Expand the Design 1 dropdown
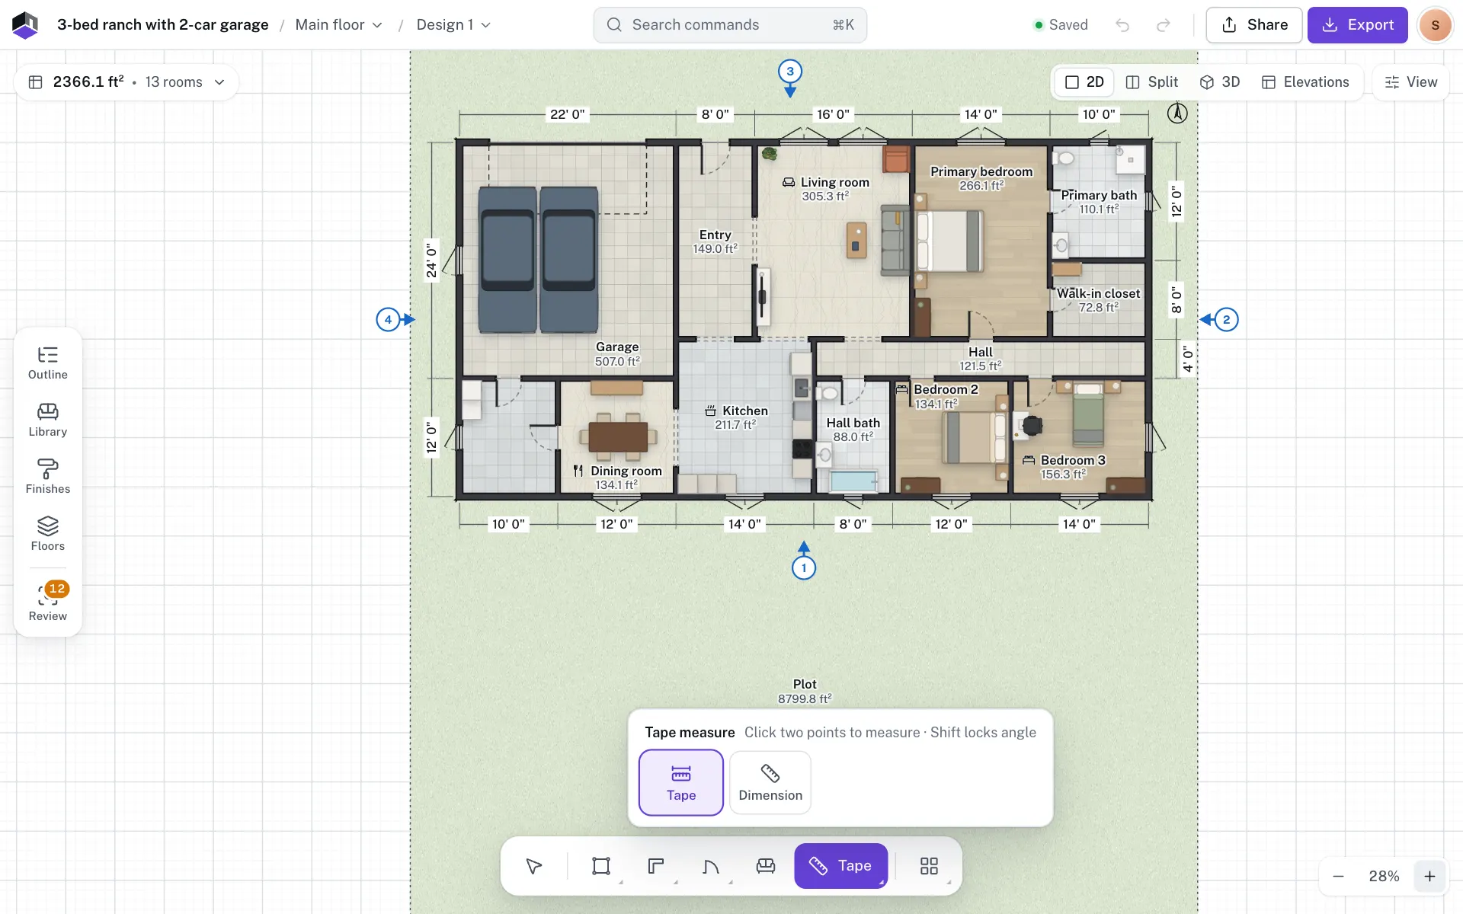The image size is (1463, 914). (453, 25)
